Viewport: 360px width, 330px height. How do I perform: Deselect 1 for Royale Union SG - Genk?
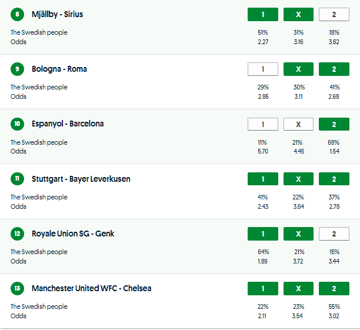(263, 234)
